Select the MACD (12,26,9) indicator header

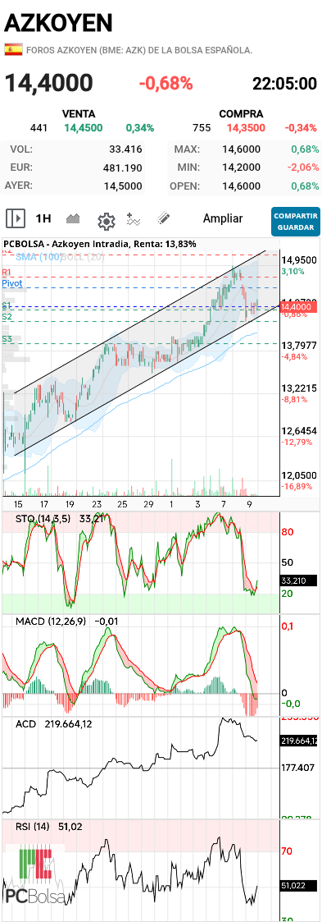[x=51, y=621]
